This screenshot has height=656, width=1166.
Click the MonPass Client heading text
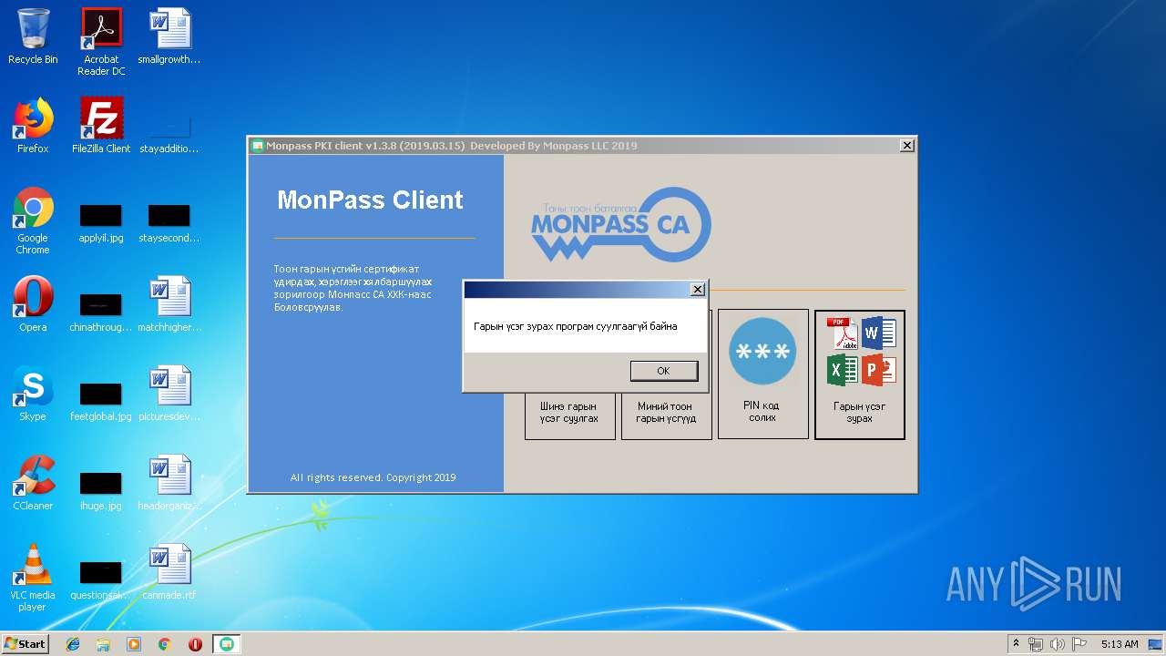pos(370,200)
